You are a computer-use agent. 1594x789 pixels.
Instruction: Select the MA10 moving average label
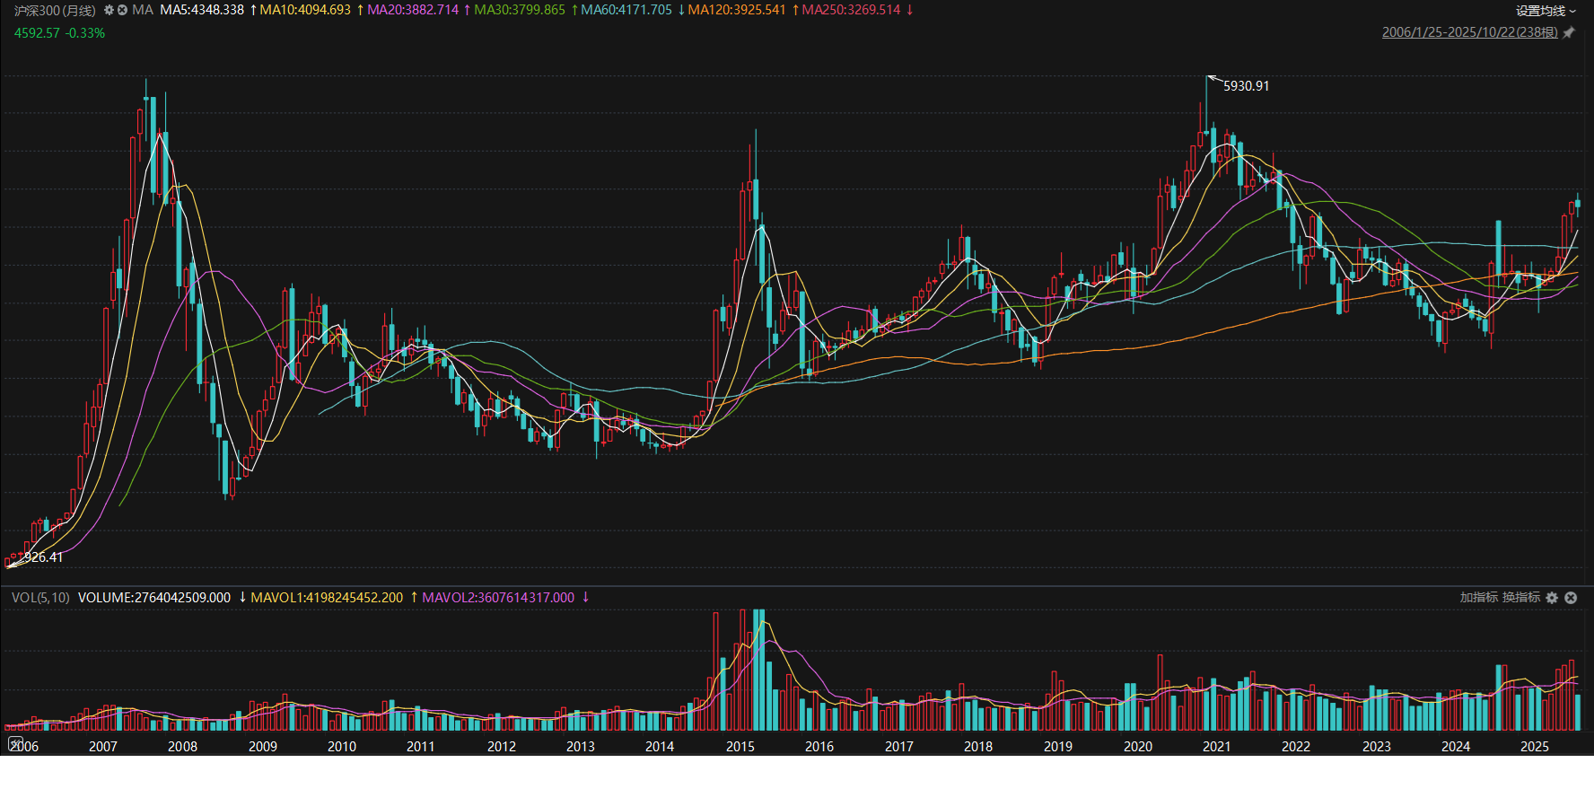click(305, 10)
